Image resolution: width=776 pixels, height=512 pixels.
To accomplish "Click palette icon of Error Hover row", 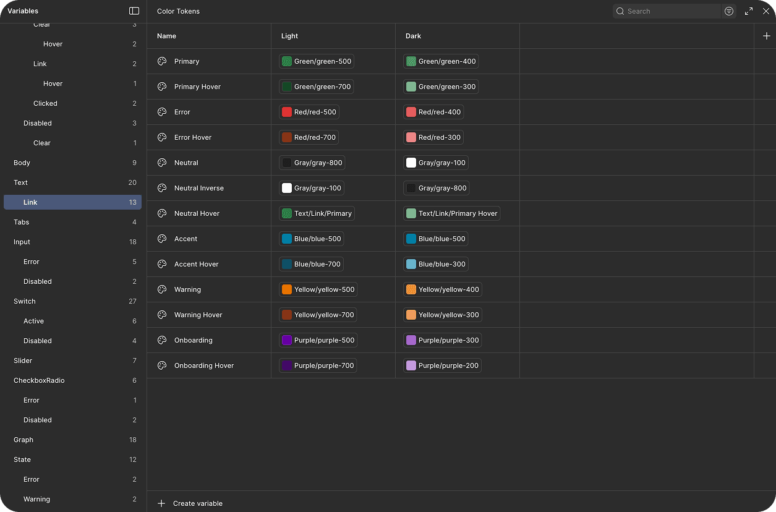I will [162, 137].
